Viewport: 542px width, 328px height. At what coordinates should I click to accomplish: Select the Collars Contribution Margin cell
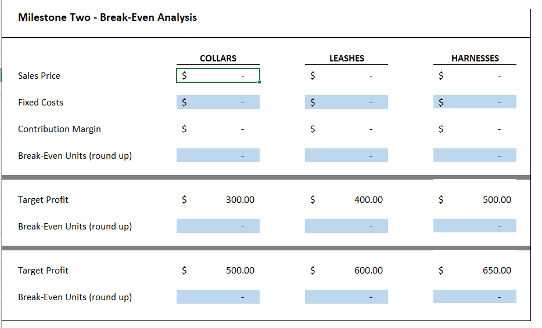point(218,129)
